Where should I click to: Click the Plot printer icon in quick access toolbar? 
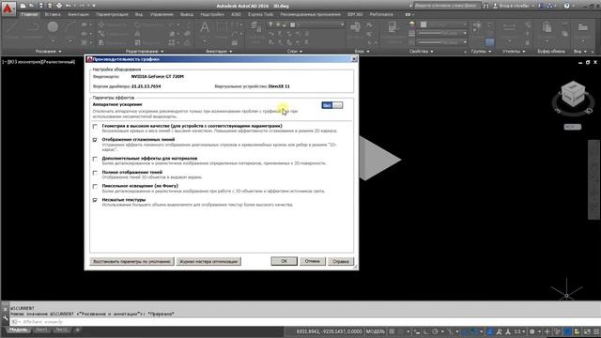(59, 6)
